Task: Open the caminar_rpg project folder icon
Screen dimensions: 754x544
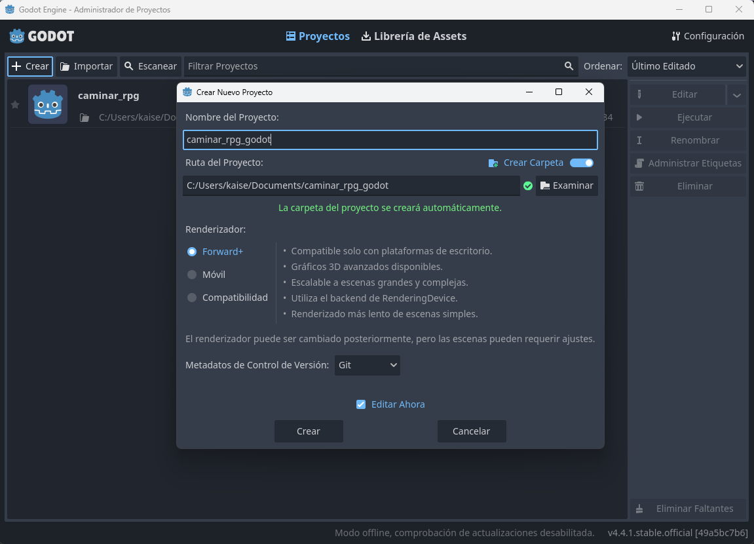Action: pyautogui.click(x=84, y=117)
